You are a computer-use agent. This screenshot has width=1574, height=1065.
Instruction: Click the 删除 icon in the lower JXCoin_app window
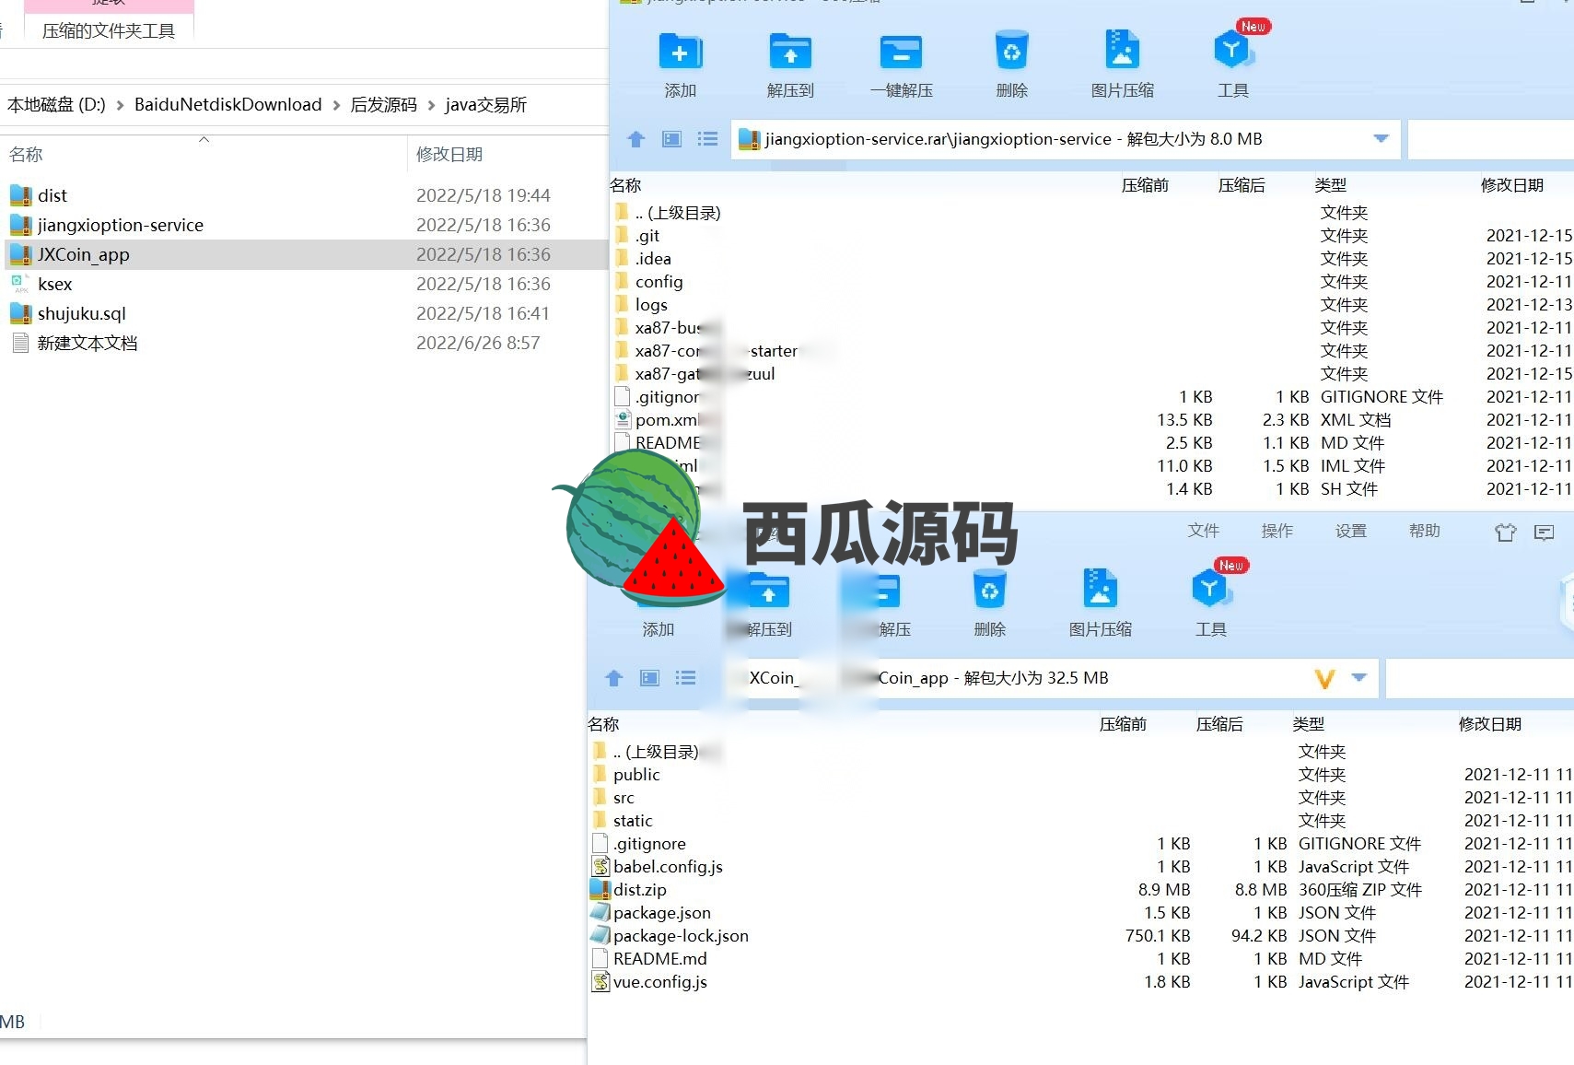989,591
